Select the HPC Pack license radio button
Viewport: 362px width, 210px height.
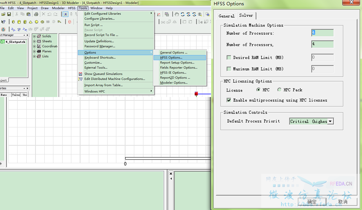click(x=279, y=90)
